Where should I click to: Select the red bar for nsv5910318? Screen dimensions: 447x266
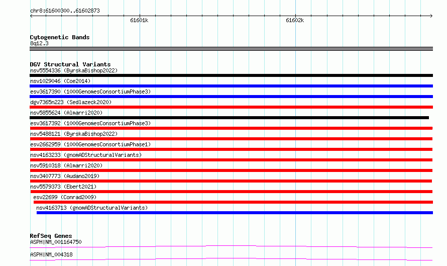pos(231,170)
